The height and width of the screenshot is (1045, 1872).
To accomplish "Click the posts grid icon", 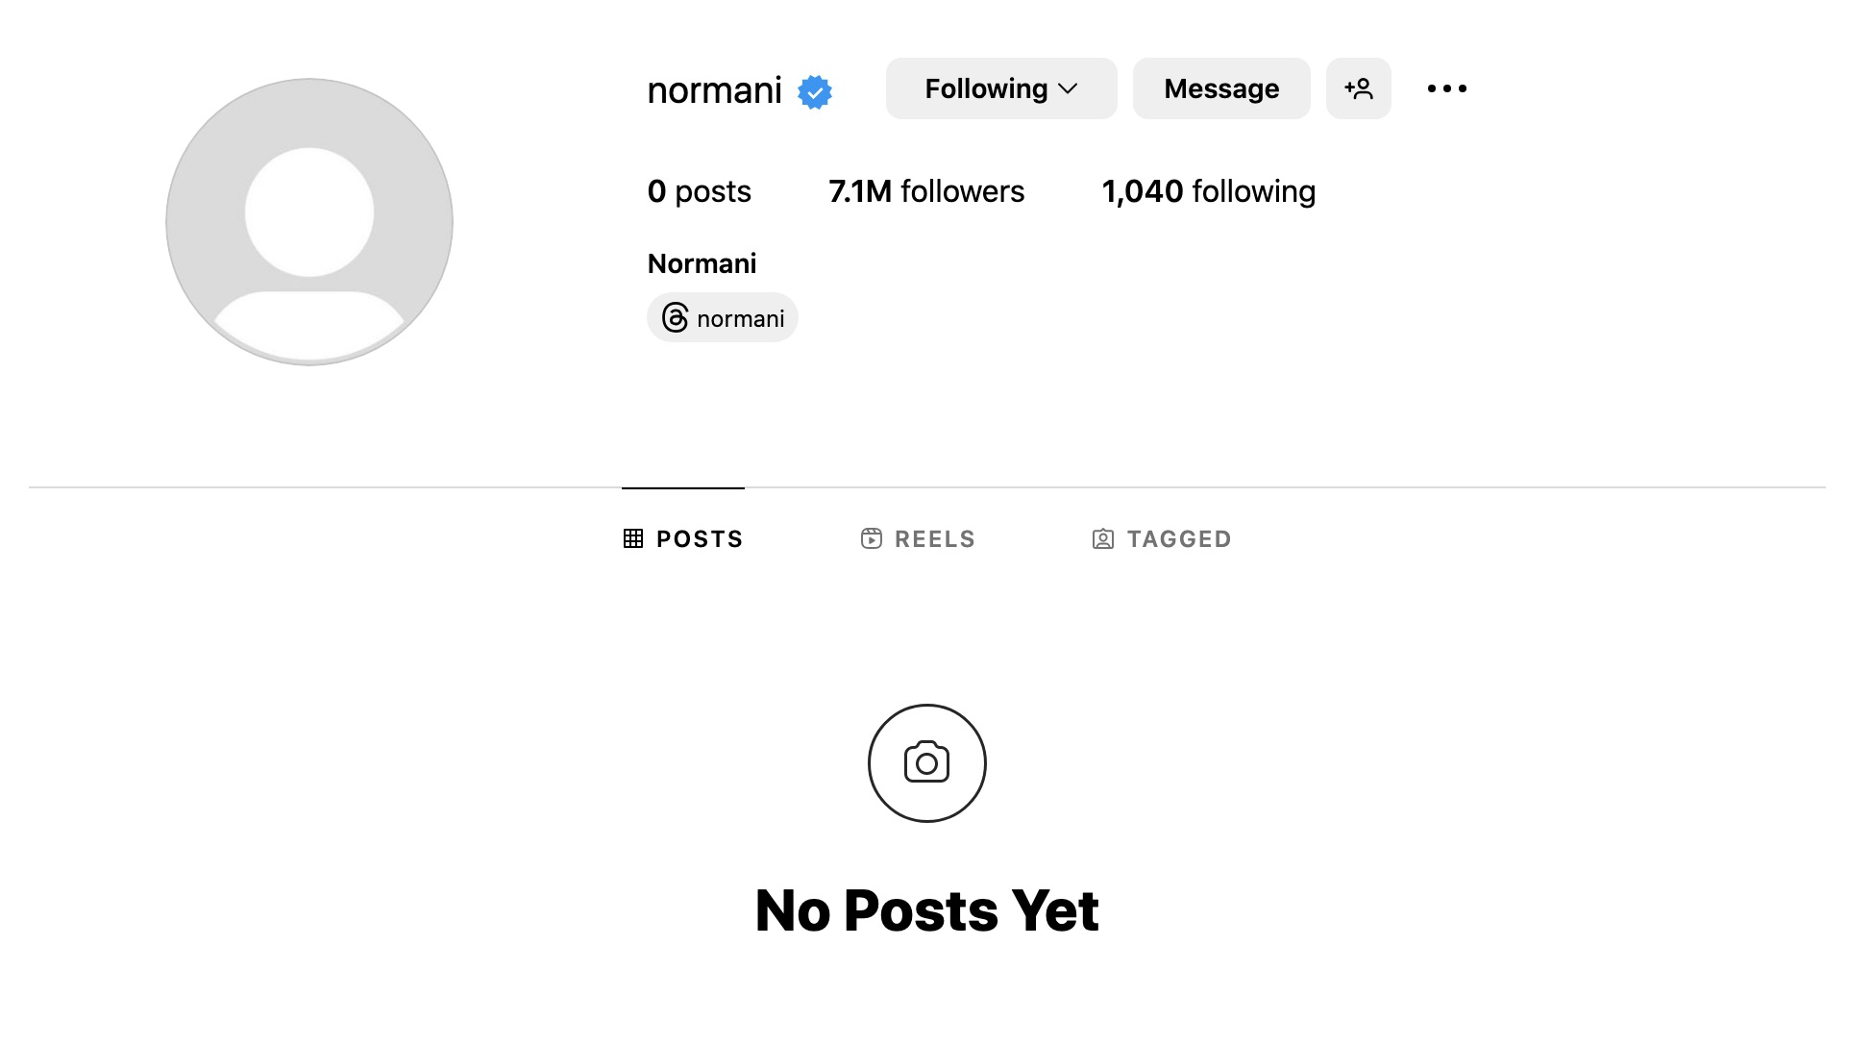I will [x=633, y=538].
